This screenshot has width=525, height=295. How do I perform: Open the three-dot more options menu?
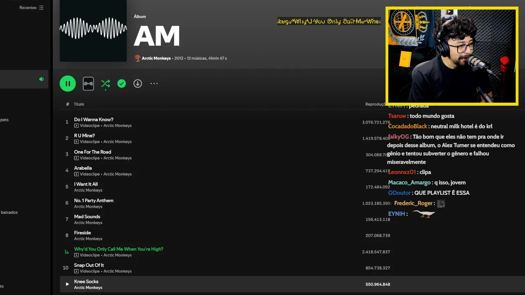154,84
